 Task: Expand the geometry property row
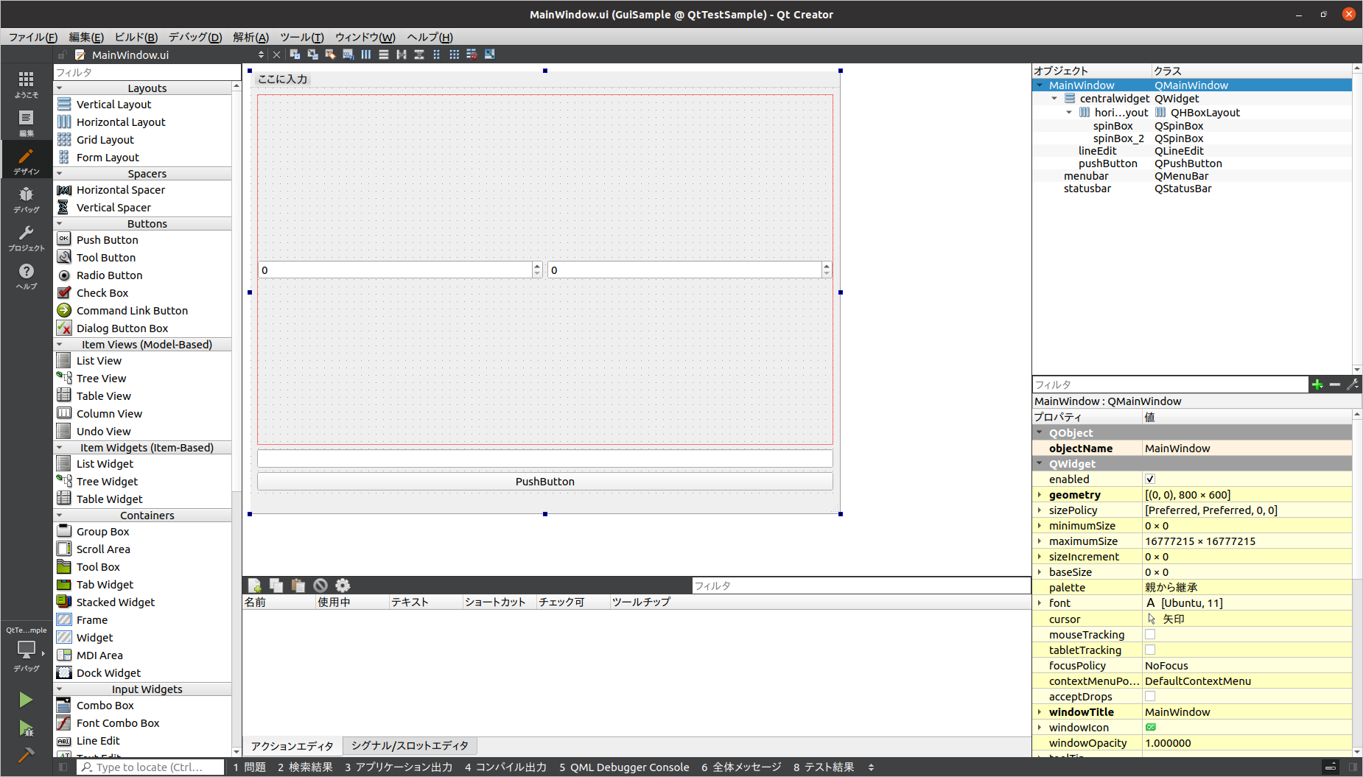pos(1040,495)
